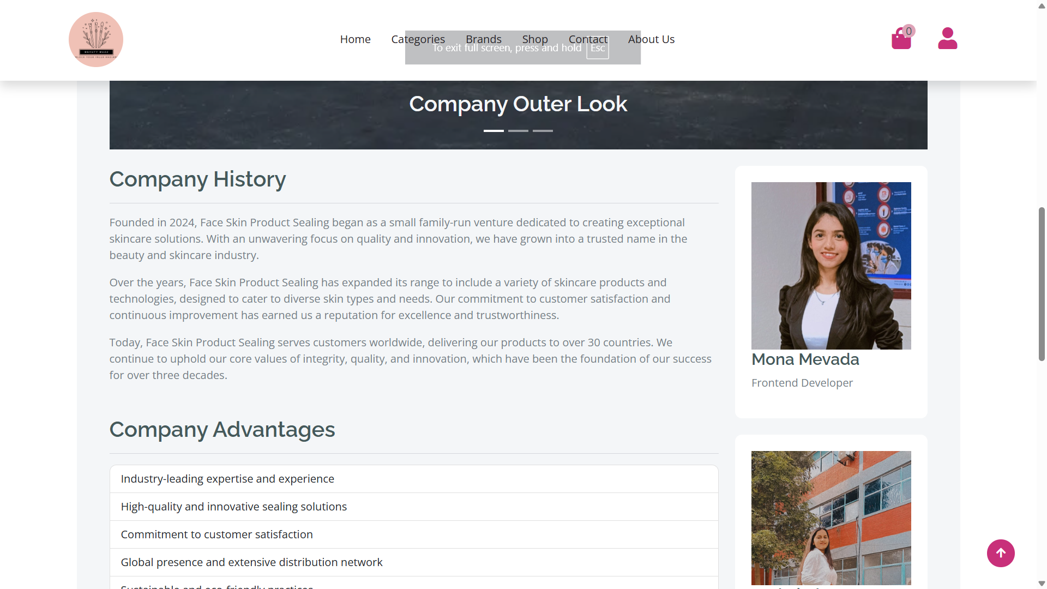Navigate to the Shop page
Viewport: 1047px width, 589px height.
[534, 39]
